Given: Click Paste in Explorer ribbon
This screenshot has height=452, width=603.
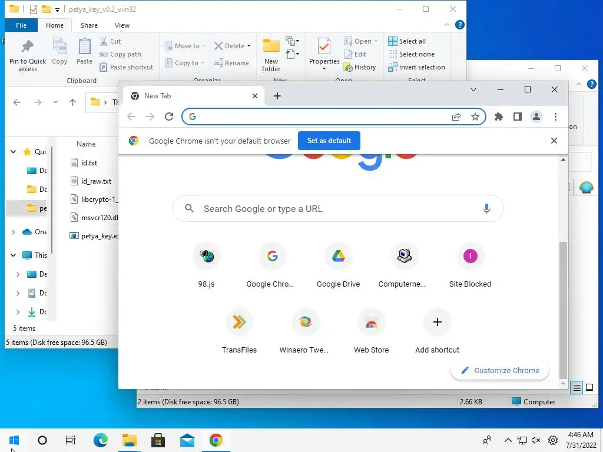Looking at the screenshot, I should coord(84,52).
